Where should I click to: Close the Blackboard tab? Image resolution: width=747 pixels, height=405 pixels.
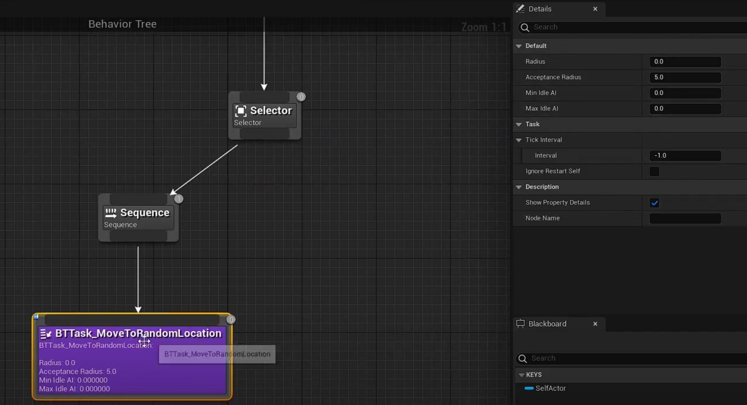click(x=595, y=324)
